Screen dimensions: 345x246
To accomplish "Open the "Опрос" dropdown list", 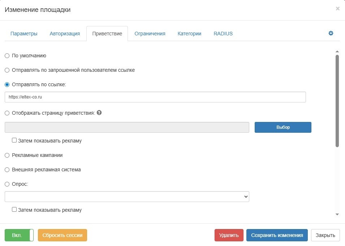I will 127,197.
